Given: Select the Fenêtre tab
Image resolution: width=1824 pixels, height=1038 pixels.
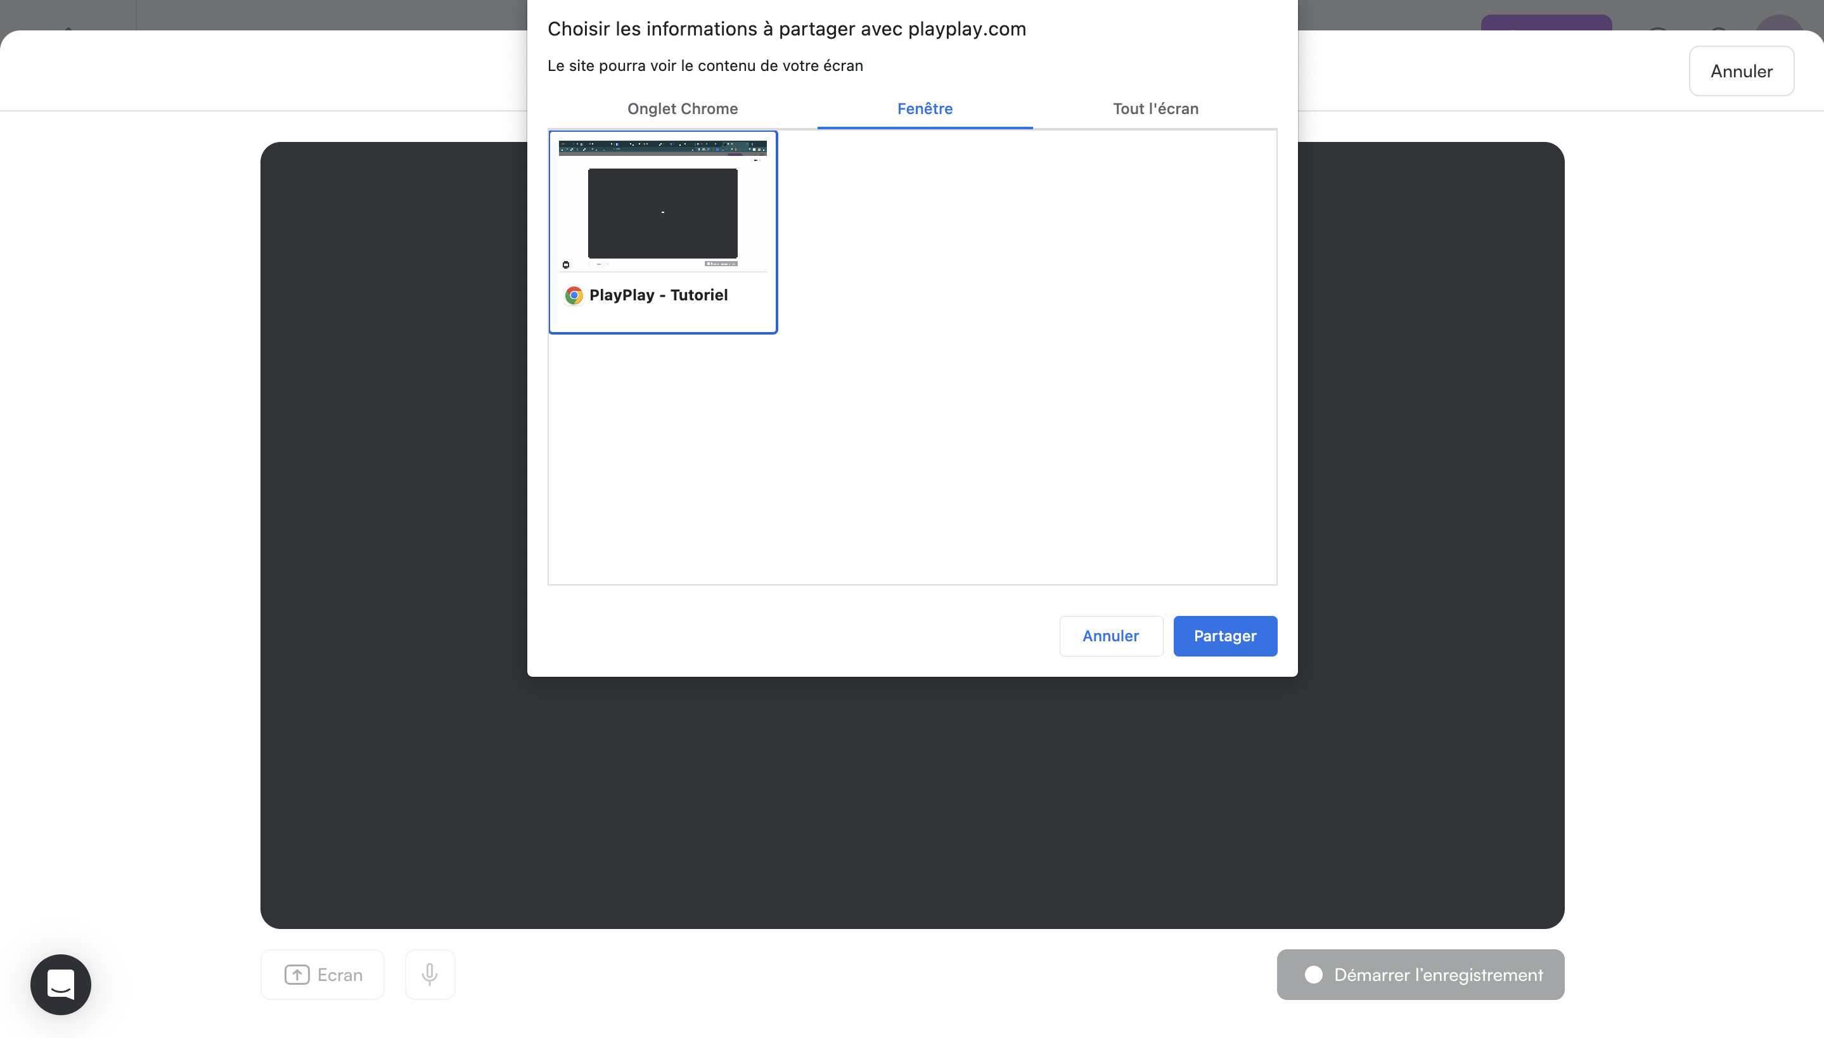Looking at the screenshot, I should point(925,108).
